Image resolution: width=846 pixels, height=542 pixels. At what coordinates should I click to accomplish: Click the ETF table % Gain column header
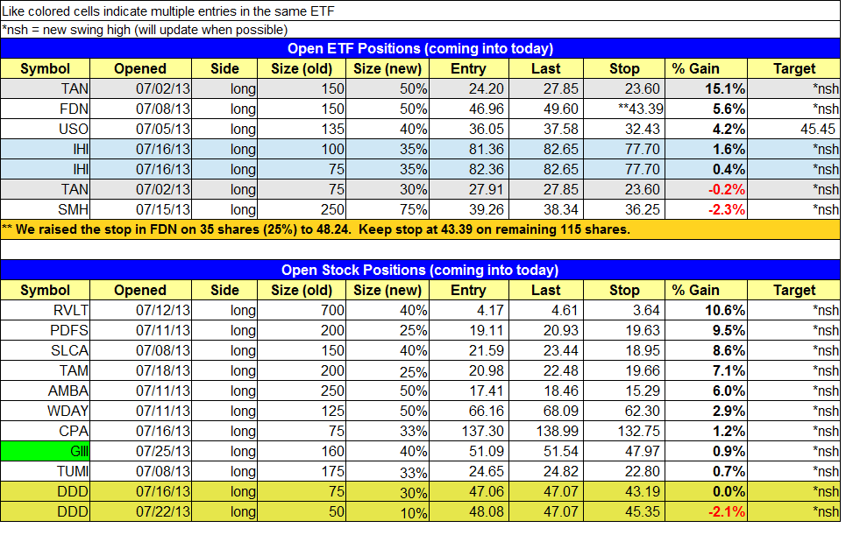click(x=707, y=69)
